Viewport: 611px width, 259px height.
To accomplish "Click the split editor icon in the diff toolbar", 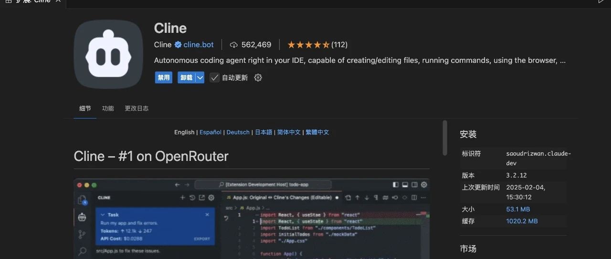I will coord(414,198).
